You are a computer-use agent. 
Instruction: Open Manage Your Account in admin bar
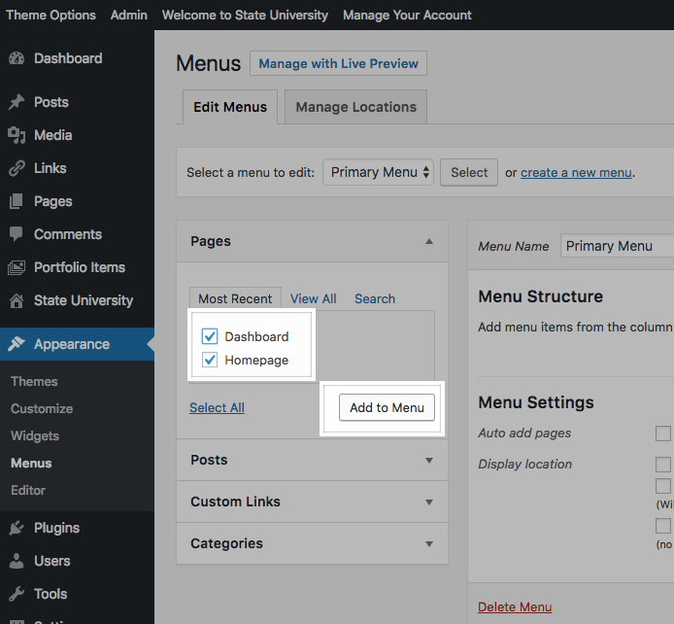[x=407, y=15]
